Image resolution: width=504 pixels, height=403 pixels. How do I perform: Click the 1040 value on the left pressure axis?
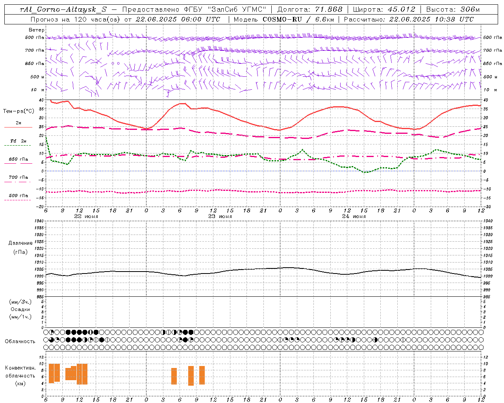coord(39,221)
